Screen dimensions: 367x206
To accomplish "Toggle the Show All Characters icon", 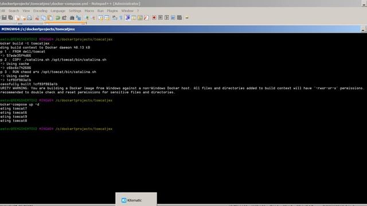I will 121,18.
